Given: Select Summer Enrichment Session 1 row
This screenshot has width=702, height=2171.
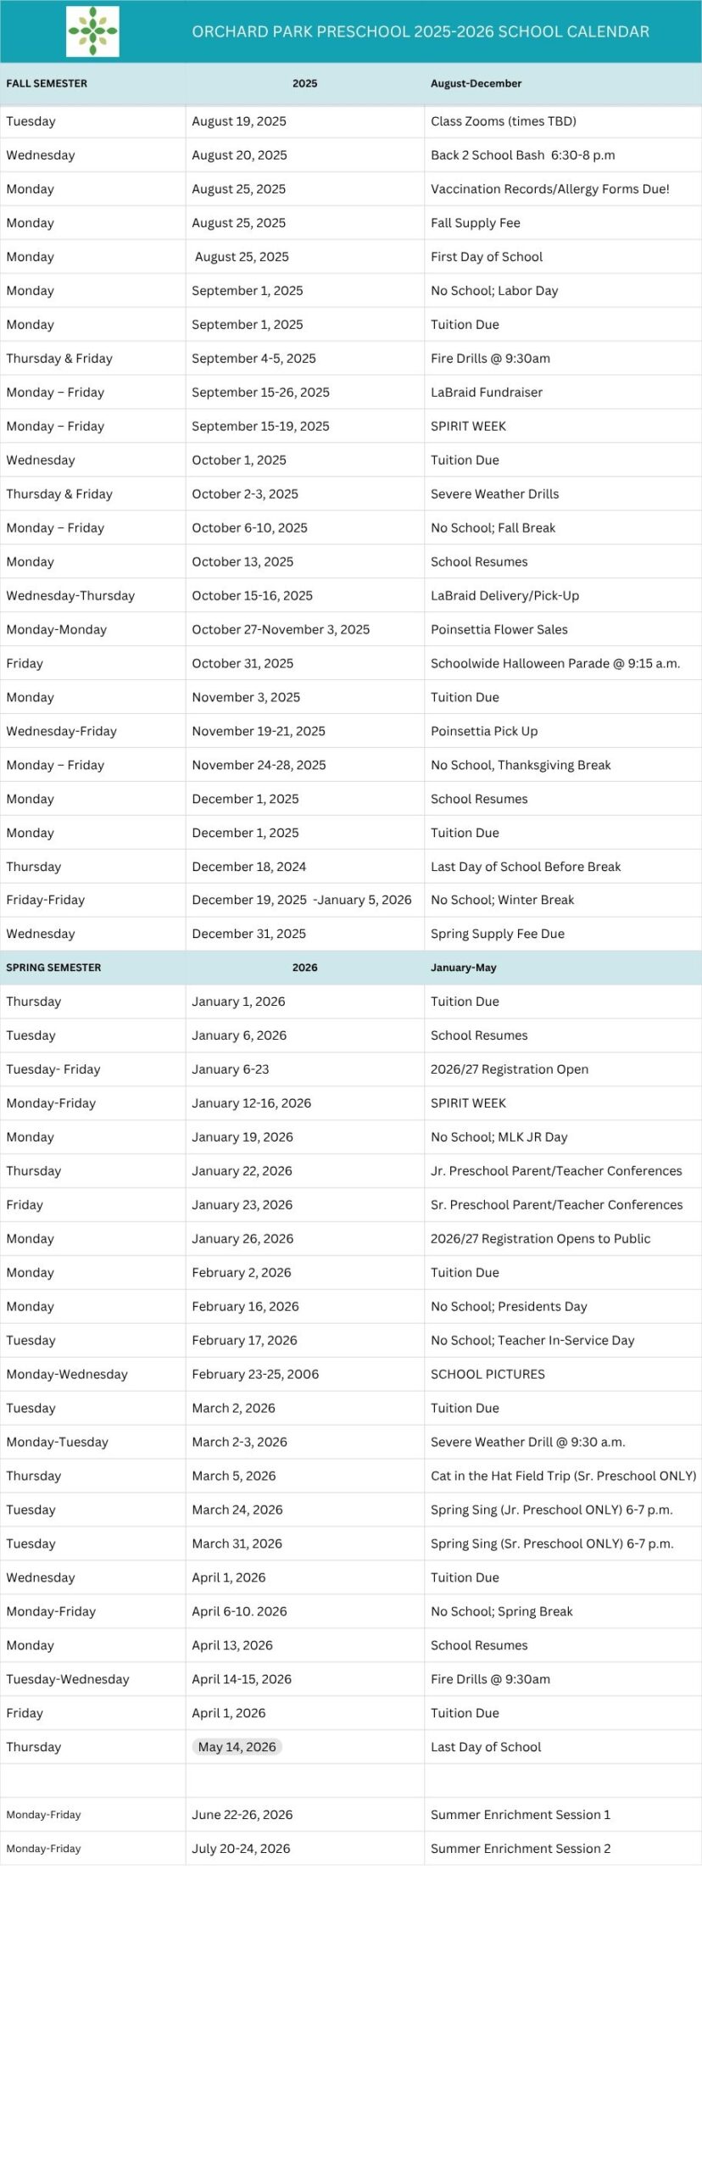Looking at the screenshot, I should [520, 1814].
